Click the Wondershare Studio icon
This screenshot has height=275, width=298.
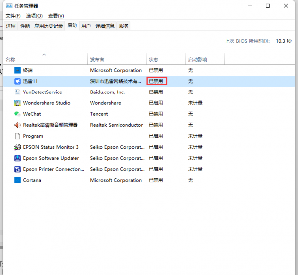point(17,103)
